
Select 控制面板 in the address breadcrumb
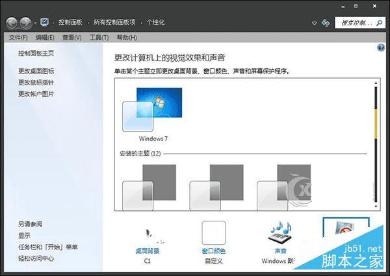pos(70,22)
